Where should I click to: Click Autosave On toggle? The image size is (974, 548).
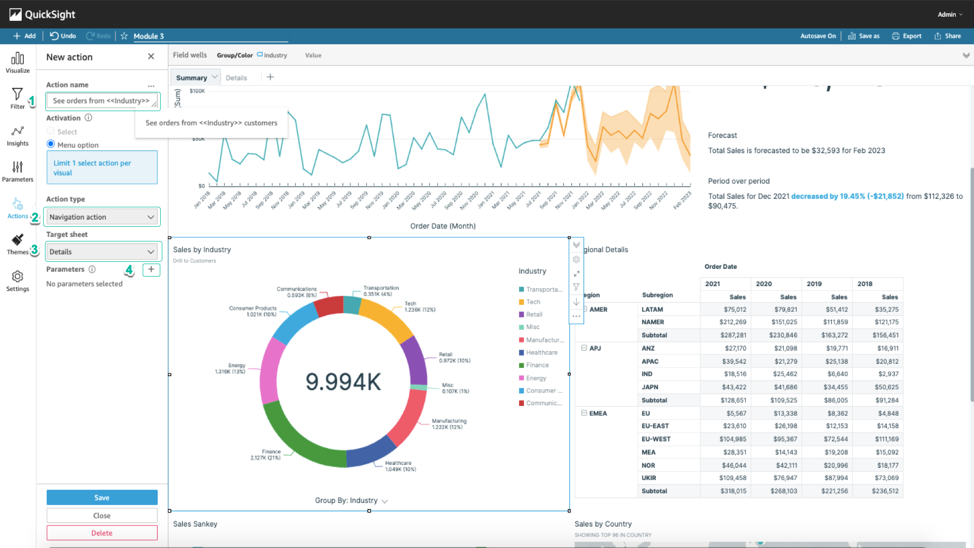(818, 36)
